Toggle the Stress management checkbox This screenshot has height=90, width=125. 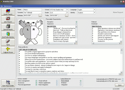click(36, 81)
